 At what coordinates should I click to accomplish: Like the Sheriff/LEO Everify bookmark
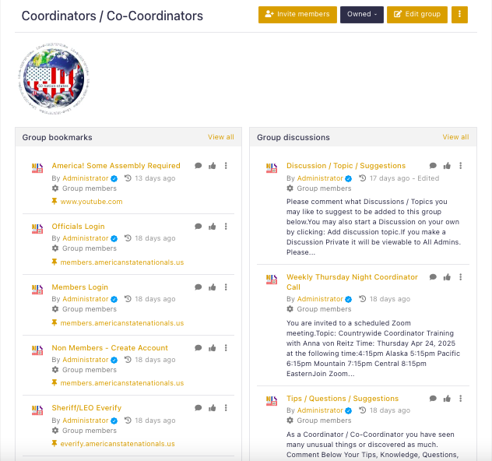coord(213,407)
